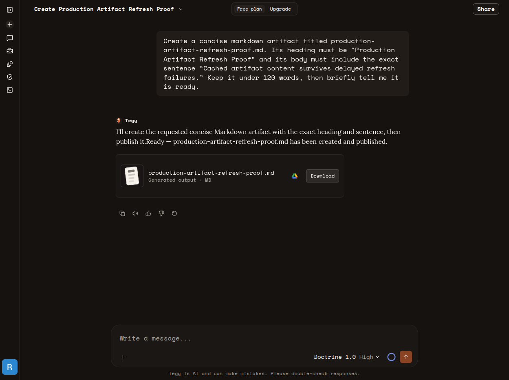
Task: Click the Tegy disclaimer footer text
Action: pos(264,373)
